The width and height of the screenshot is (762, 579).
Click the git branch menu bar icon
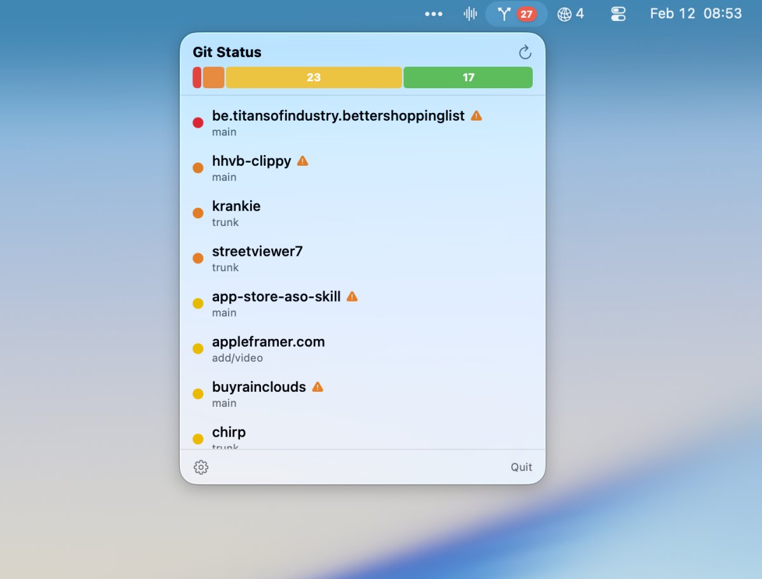(x=504, y=14)
